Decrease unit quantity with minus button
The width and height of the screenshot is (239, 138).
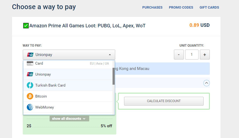179,55
